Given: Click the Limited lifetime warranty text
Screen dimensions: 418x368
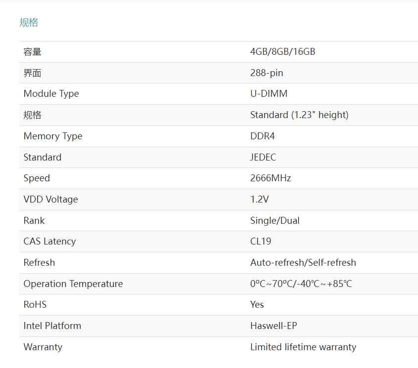Looking at the screenshot, I should (x=303, y=347).
